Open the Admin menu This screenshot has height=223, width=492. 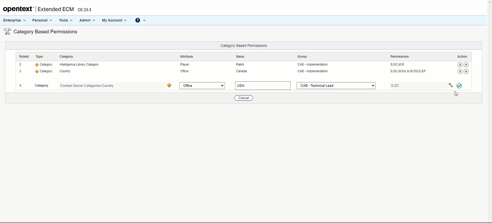point(87,20)
